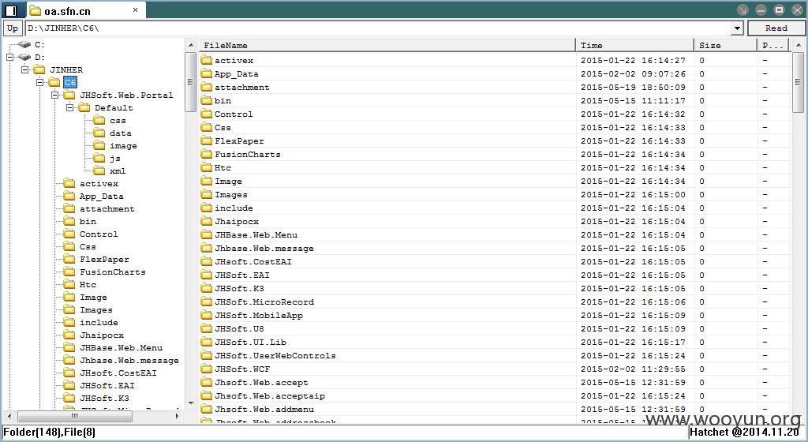Select the image folder in tree

click(123, 146)
